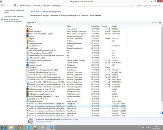This screenshot has height=130, width=163.
Task: Select the HP Update icon
Action: (x=28, y=63)
